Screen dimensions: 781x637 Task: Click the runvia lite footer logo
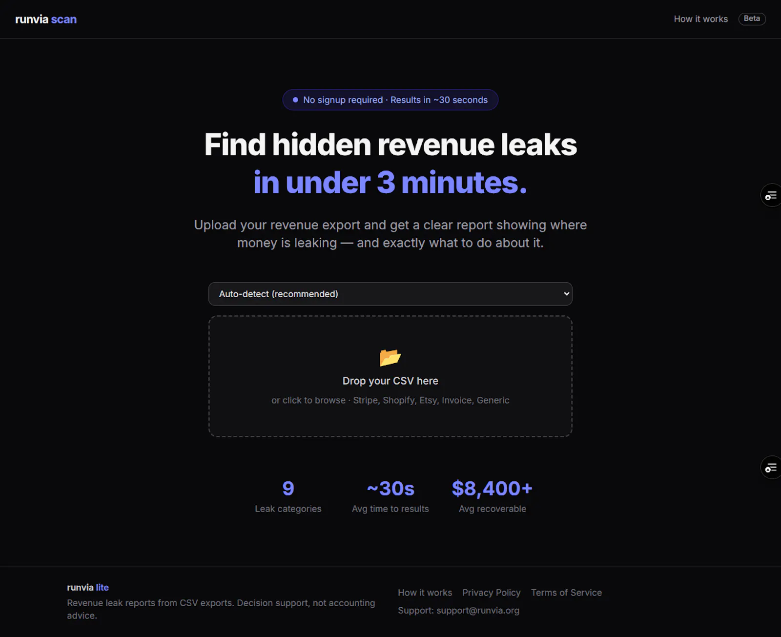click(88, 587)
